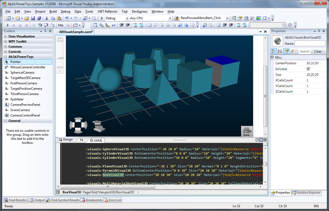Open the Error List panel
Viewport: 329px width, 211px height.
pyautogui.click(x=113, y=200)
